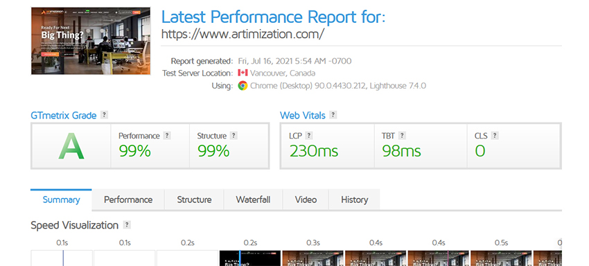Click the black 0.2s filmstrip frame
Viewport: 589px width, 266px height.
point(250,258)
